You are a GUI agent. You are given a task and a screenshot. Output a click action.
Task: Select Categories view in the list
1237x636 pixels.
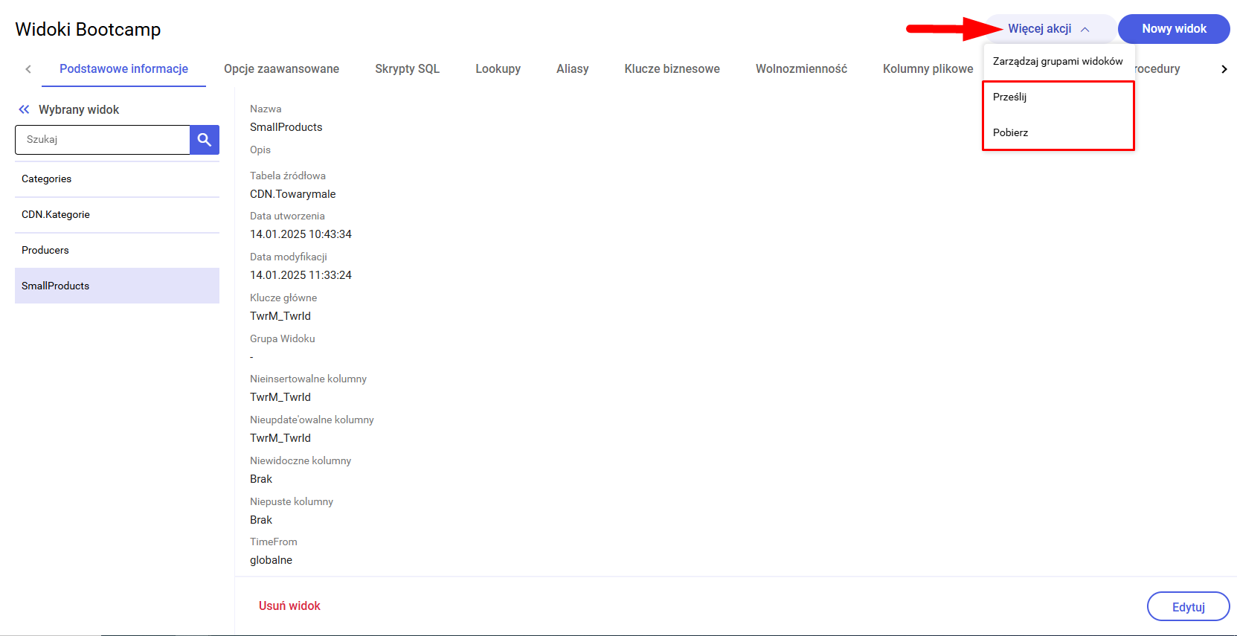tap(117, 179)
